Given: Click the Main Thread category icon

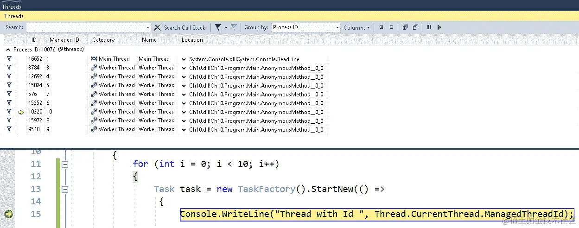Looking at the screenshot, I should (x=94, y=59).
